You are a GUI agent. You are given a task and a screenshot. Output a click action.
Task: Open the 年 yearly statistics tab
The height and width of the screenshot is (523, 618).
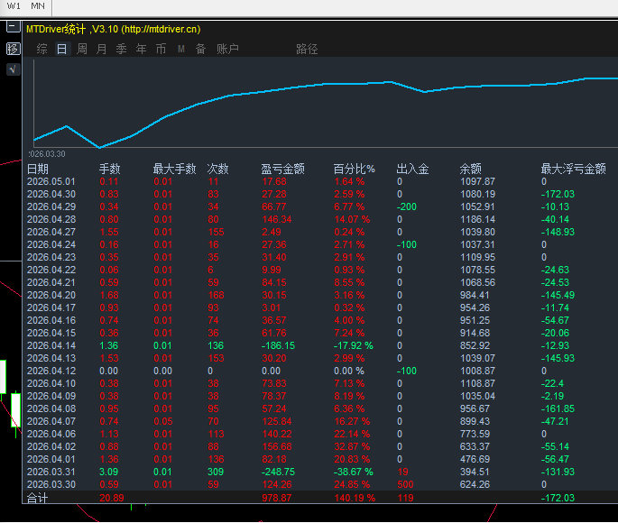(x=141, y=49)
